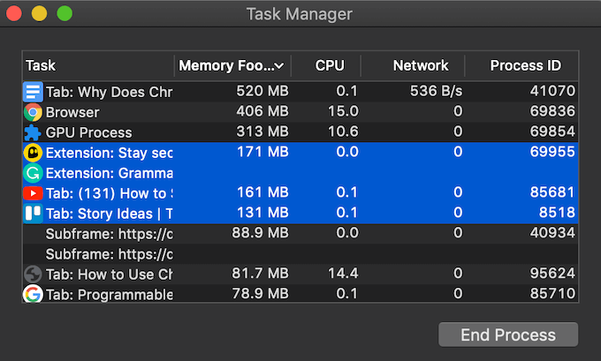The height and width of the screenshot is (361, 601).
Task: Click the Google Docs icon for first tab
Action: (x=33, y=91)
